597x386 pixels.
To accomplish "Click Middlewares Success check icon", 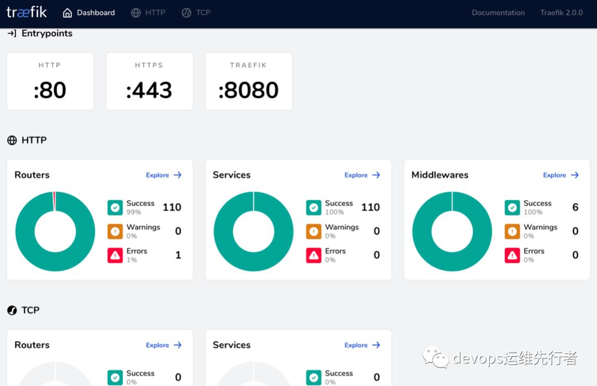I will coord(512,208).
